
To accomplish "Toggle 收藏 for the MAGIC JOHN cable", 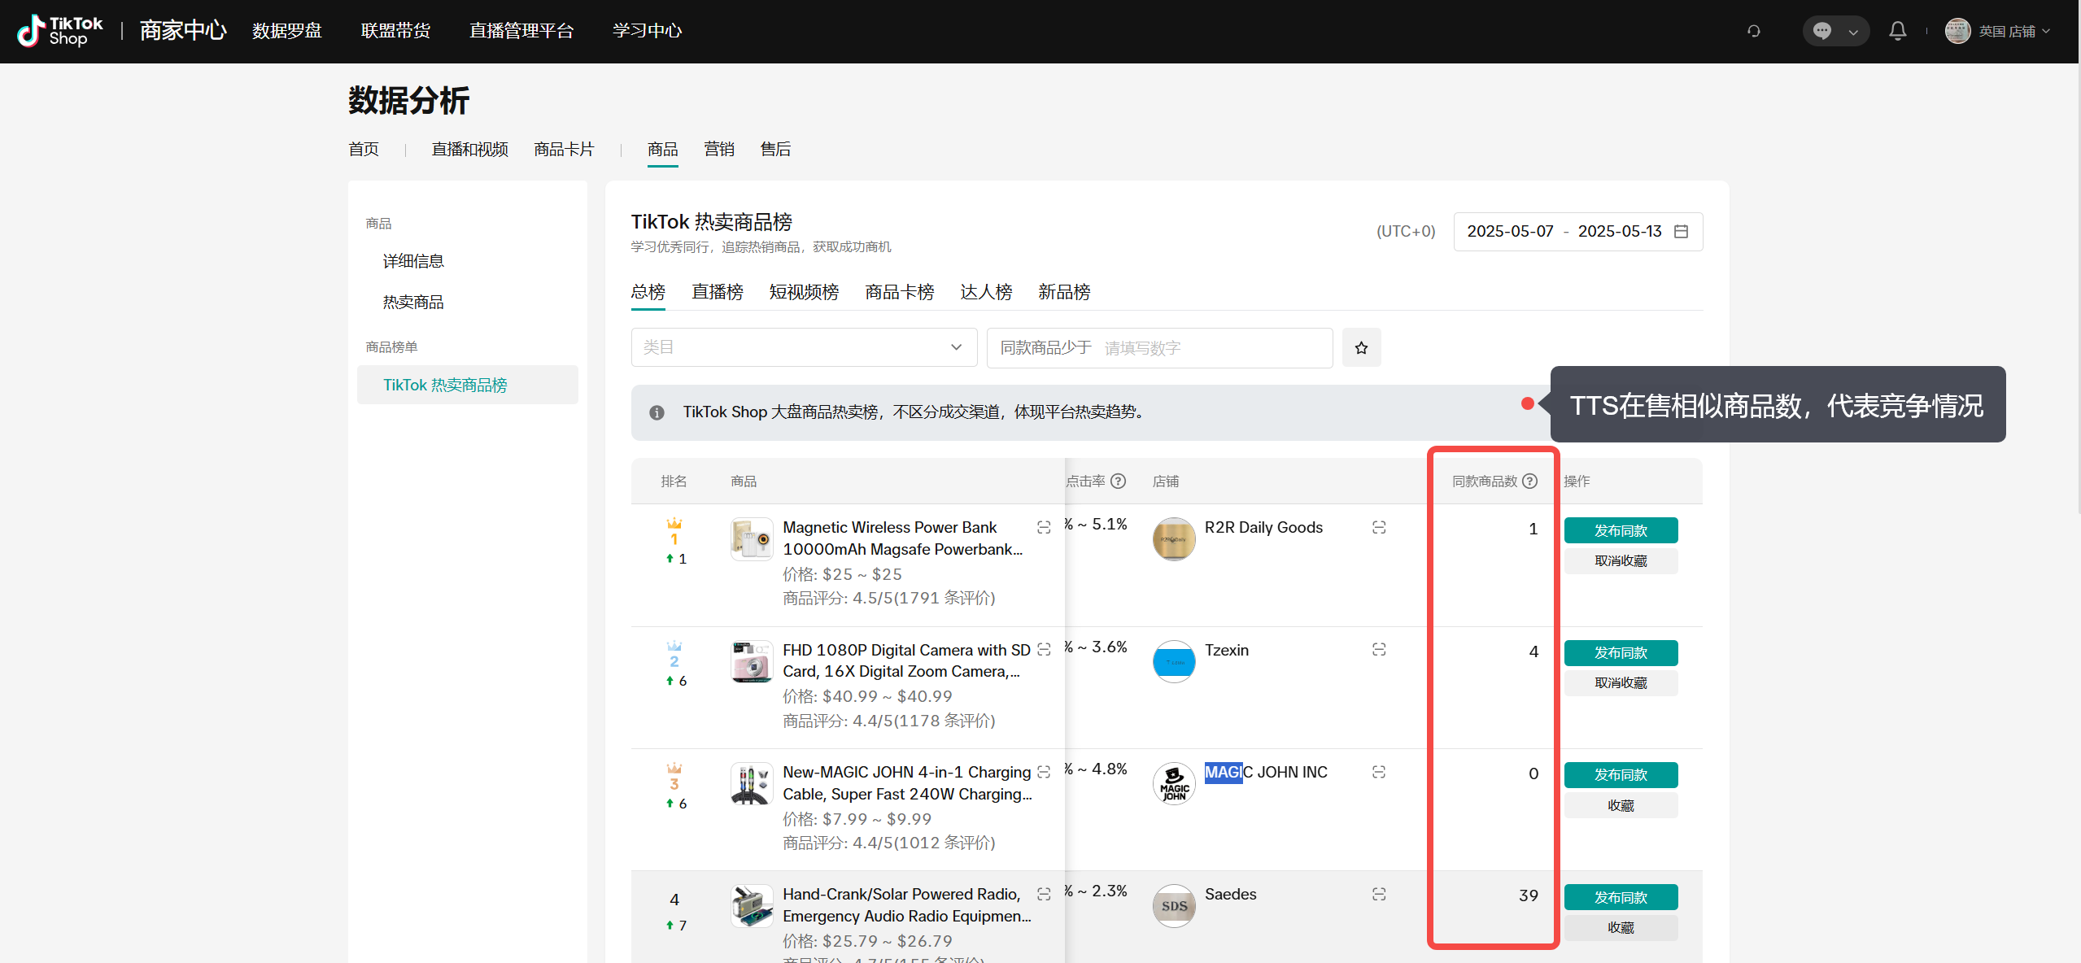I will tap(1620, 805).
